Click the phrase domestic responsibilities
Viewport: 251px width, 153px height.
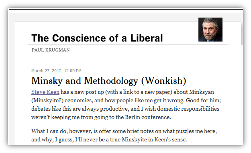point(188,109)
